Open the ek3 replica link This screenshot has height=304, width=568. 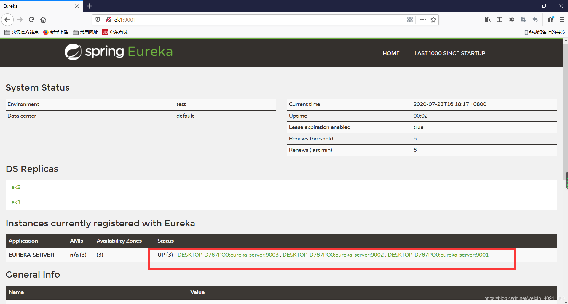pyautogui.click(x=16, y=202)
